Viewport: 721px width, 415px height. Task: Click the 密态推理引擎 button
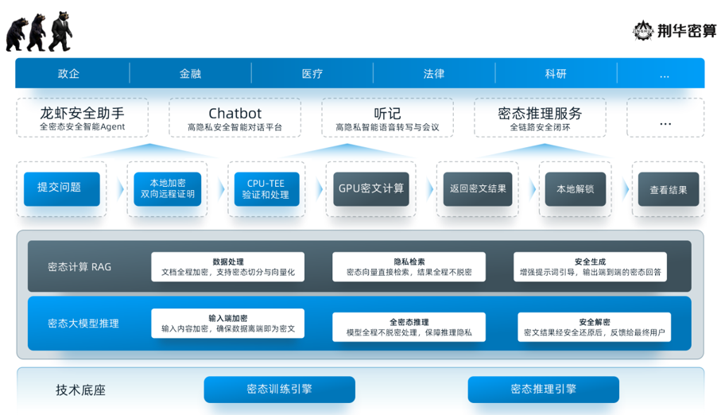543,390
